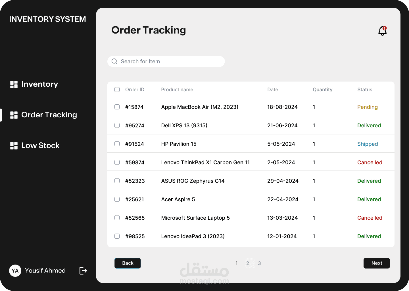Click Delivered status for Lenovo IdeaPad 3
The image size is (409, 291).
coord(369,236)
